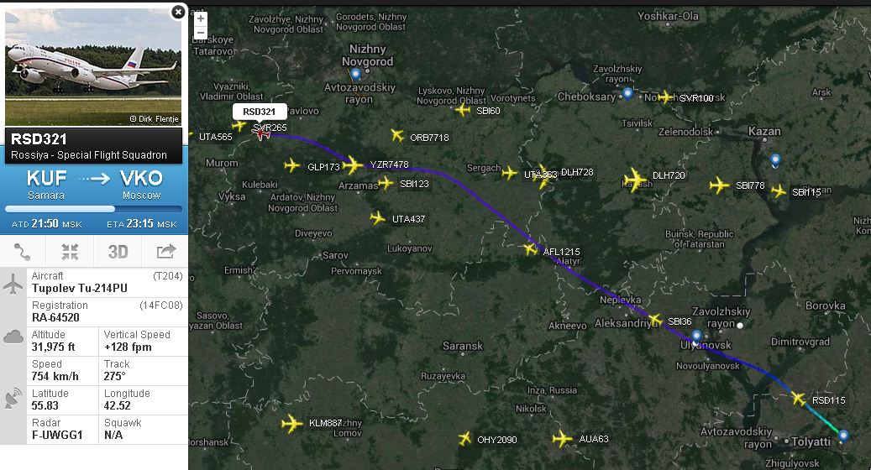Zoom out on the map
The width and height of the screenshot is (871, 470).
(201, 32)
